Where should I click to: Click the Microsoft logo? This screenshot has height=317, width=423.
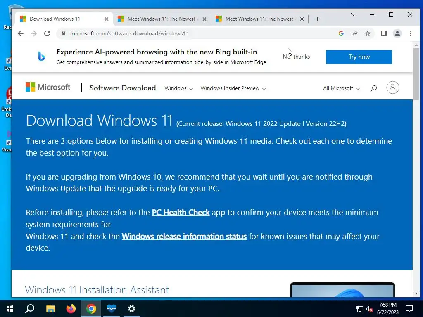point(48,87)
